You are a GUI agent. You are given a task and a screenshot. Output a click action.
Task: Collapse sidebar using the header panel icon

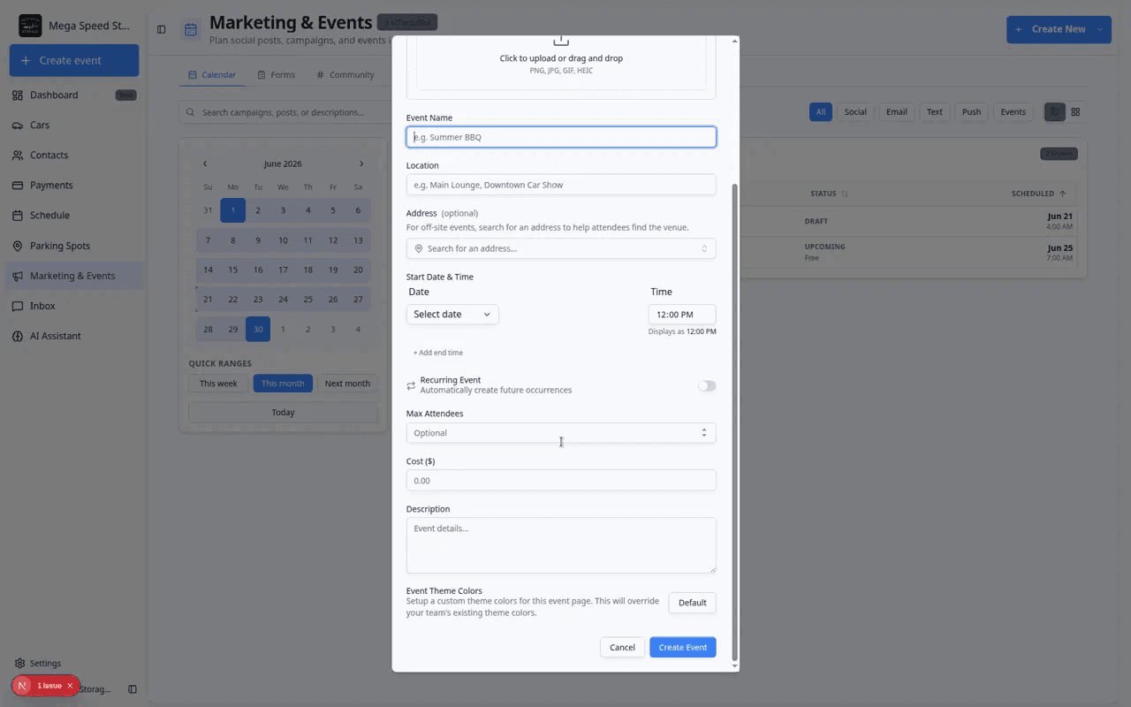coord(161,29)
